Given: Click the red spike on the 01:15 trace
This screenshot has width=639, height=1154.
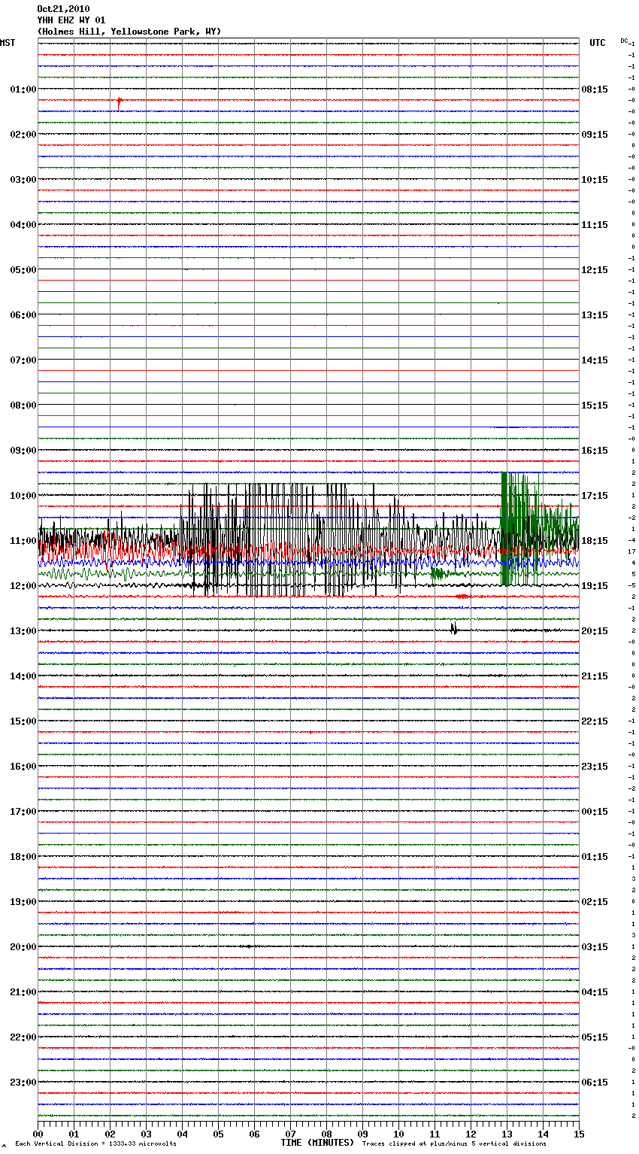Looking at the screenshot, I should click(119, 102).
